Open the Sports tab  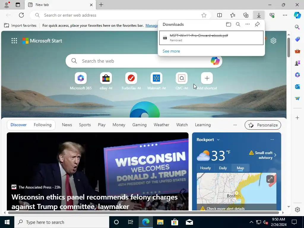pos(85,125)
